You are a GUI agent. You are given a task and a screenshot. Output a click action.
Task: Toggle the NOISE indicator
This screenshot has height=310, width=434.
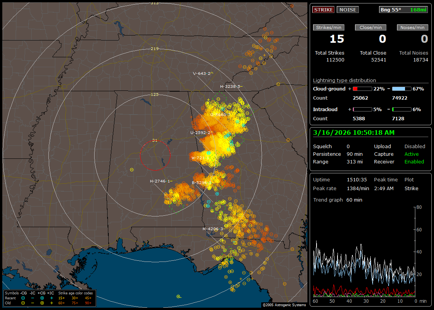coord(347,10)
